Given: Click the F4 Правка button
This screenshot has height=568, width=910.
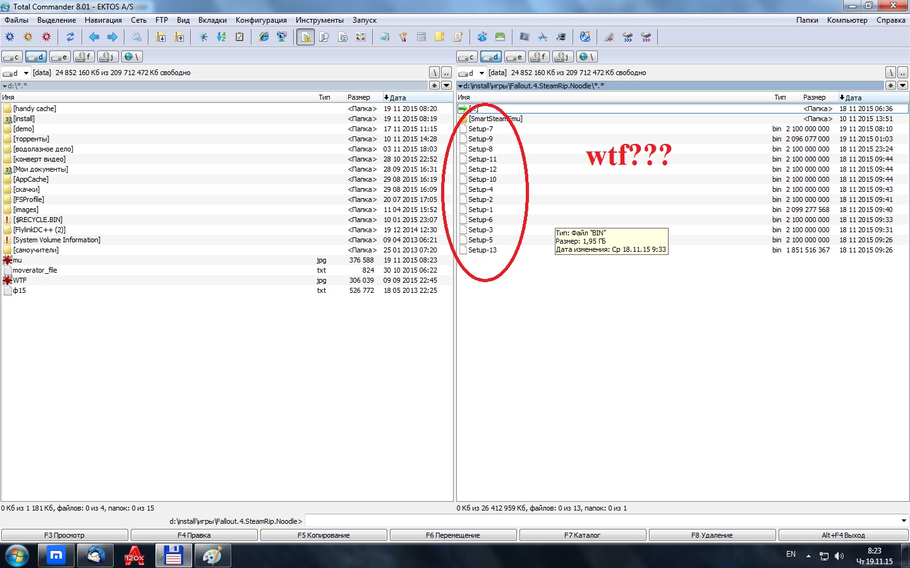Looking at the screenshot, I should tap(194, 535).
